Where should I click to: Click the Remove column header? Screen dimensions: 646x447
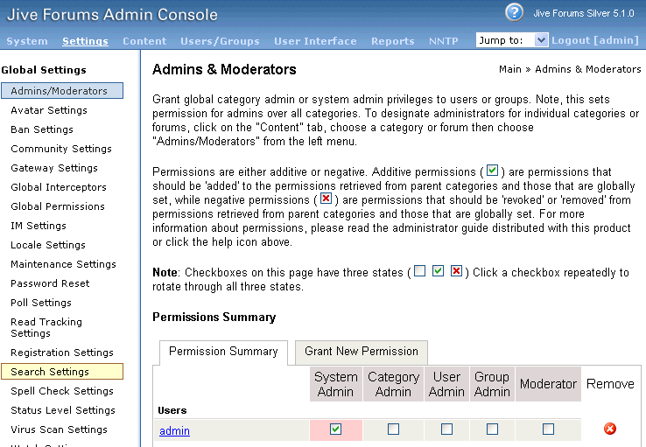coord(610,384)
